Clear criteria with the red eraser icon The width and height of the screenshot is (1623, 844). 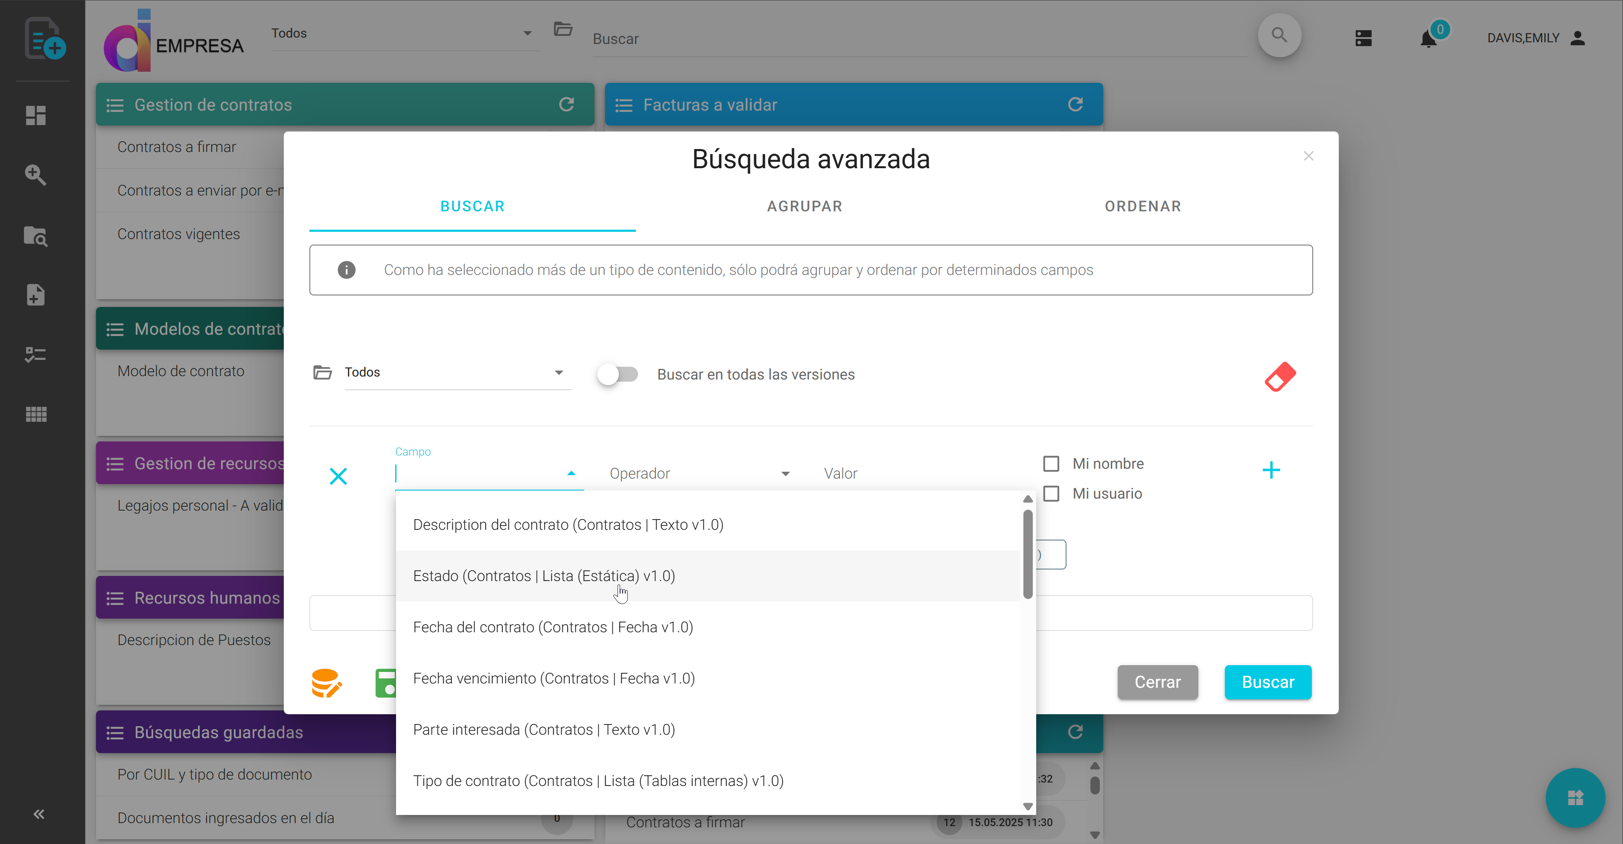click(1281, 376)
